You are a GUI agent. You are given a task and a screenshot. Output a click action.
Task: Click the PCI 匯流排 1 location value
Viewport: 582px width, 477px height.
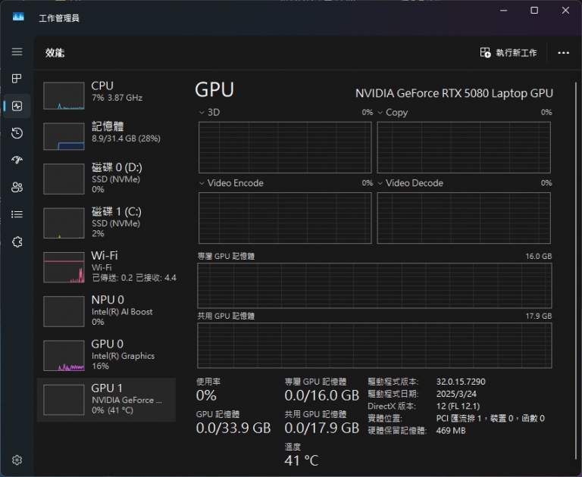tap(490, 419)
